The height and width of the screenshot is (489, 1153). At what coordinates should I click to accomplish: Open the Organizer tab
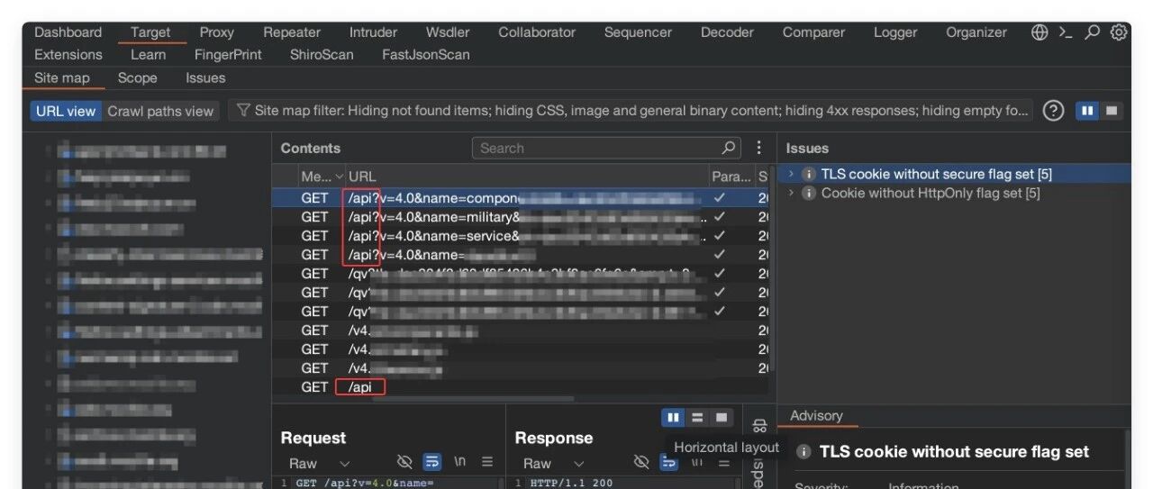[x=976, y=32]
